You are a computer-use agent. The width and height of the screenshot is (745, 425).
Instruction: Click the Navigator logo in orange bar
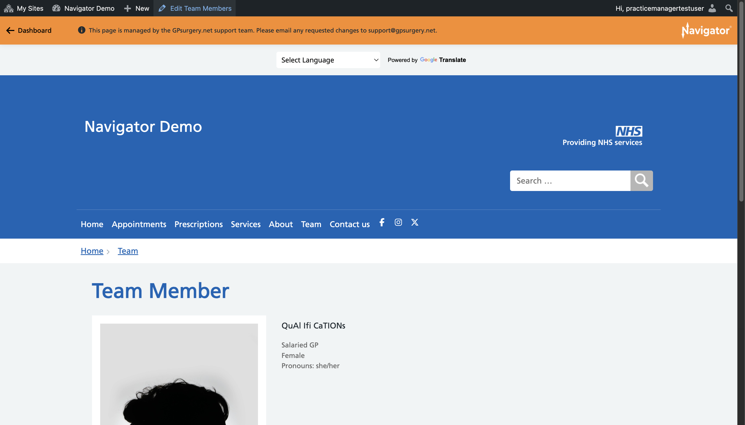click(x=707, y=30)
